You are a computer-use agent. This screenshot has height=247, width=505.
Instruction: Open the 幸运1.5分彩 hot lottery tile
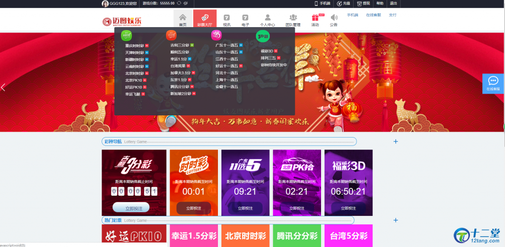point(194,236)
